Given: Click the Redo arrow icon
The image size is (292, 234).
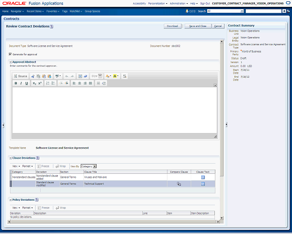Looking at the screenshot, I should (x=72, y=76).
